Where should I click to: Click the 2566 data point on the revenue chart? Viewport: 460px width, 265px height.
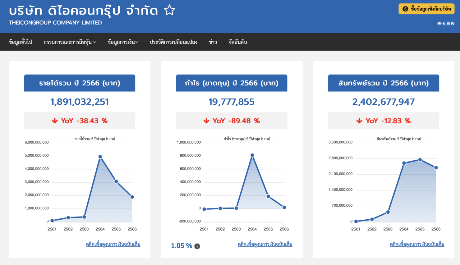(132, 197)
